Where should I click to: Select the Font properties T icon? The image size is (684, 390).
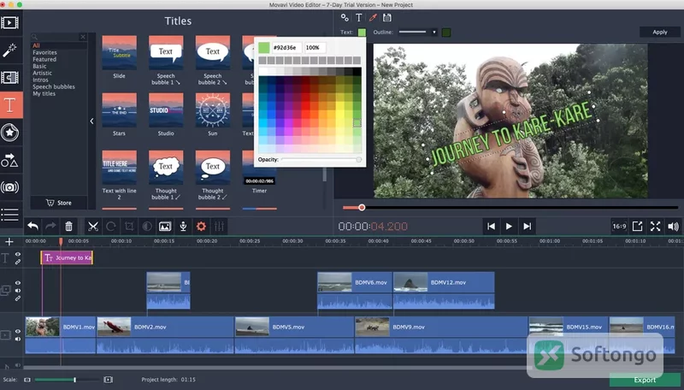point(358,17)
